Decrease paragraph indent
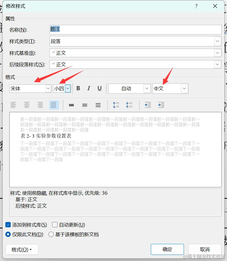This screenshot has height=261, width=227. pyautogui.click(x=148, y=105)
